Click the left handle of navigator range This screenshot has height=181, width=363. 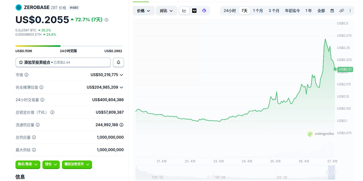(x=328, y=172)
